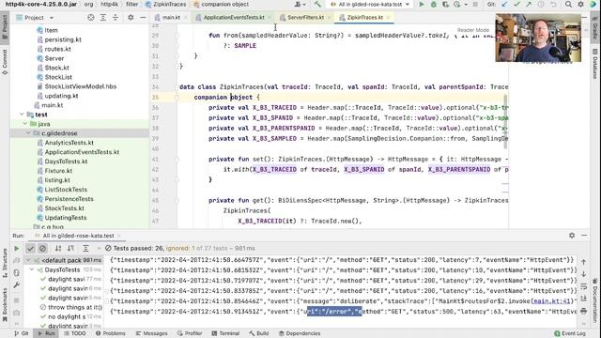Push commits using Git up-arrow icon
The height and width of the screenshot is (338, 601).
[529, 4]
